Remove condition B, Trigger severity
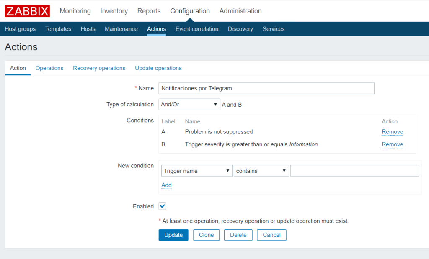The image size is (429, 259). pos(392,144)
